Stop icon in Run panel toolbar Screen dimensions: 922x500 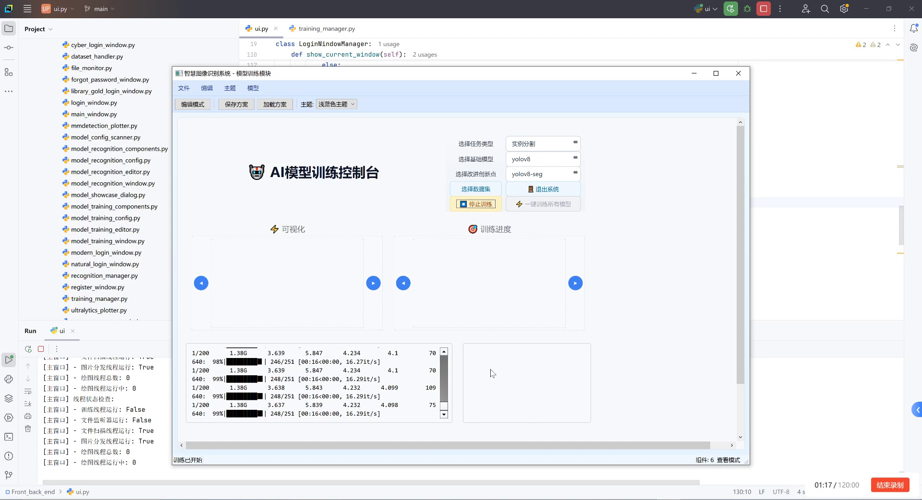click(x=41, y=349)
